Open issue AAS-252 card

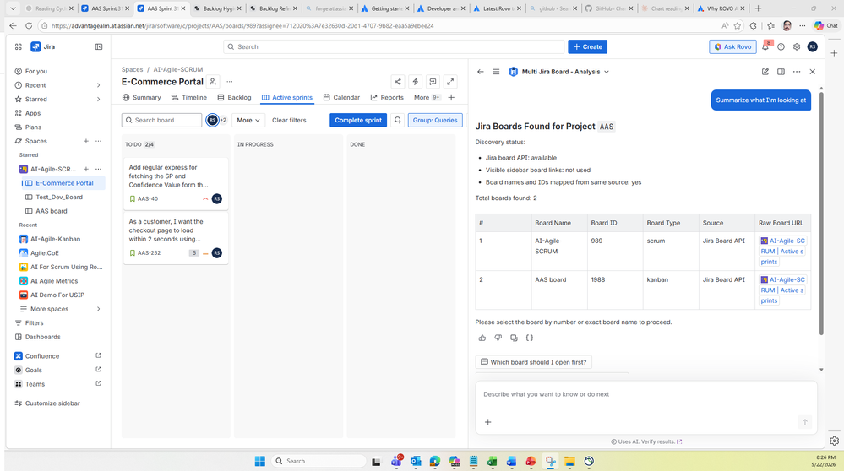tap(176, 237)
